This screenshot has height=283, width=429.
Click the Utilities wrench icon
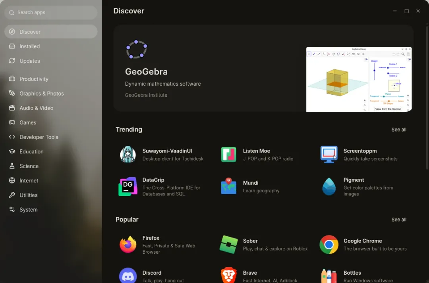(x=12, y=195)
